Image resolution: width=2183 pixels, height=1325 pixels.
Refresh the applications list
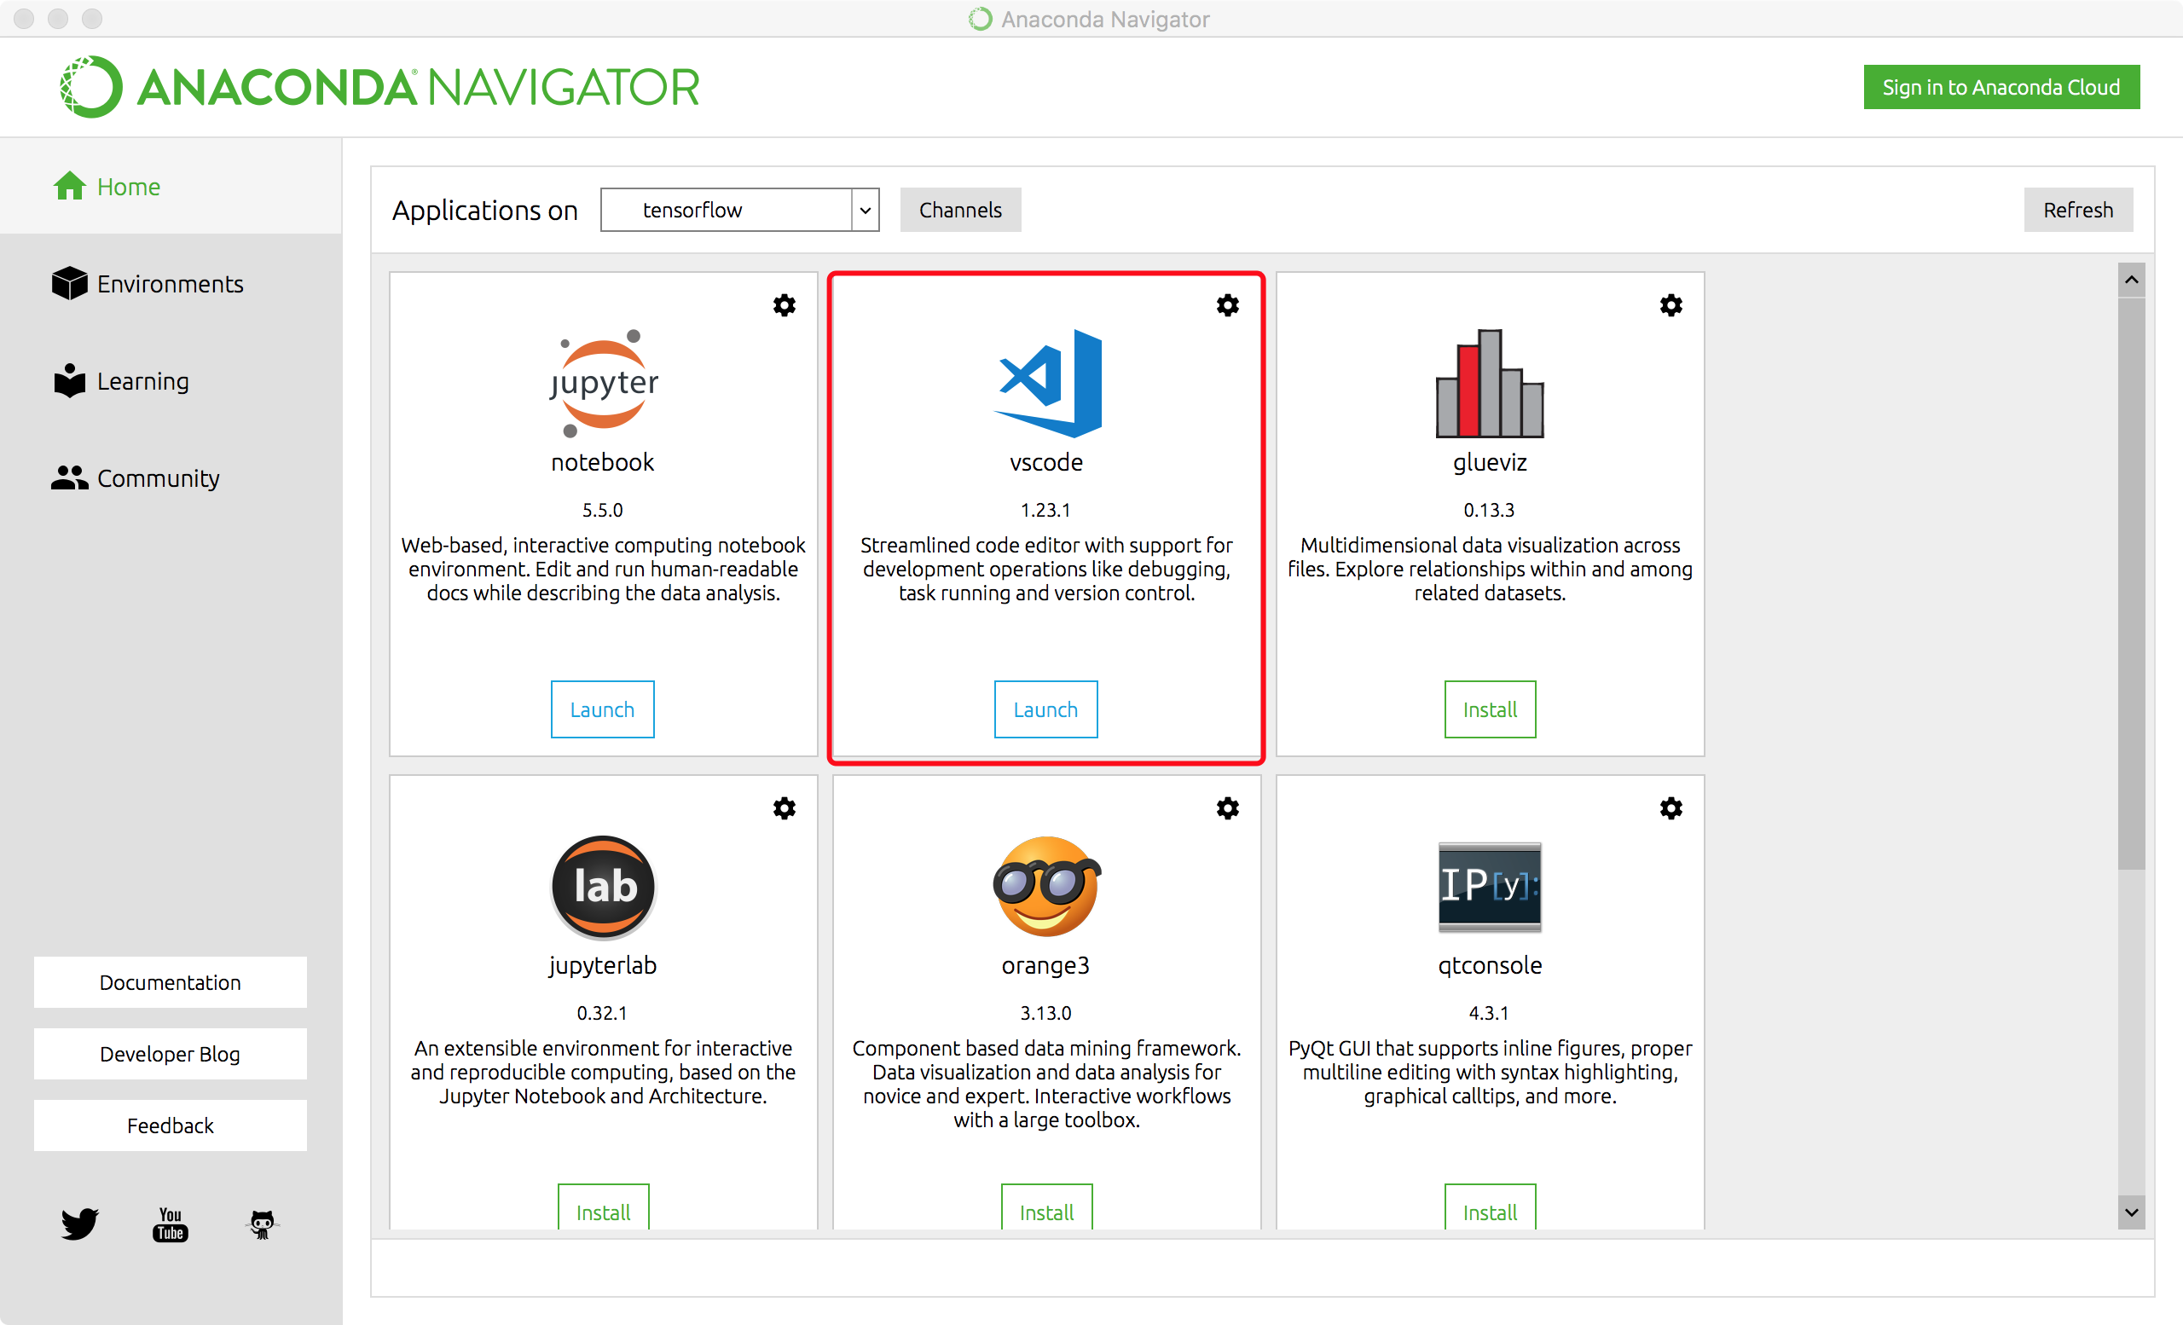click(2078, 210)
